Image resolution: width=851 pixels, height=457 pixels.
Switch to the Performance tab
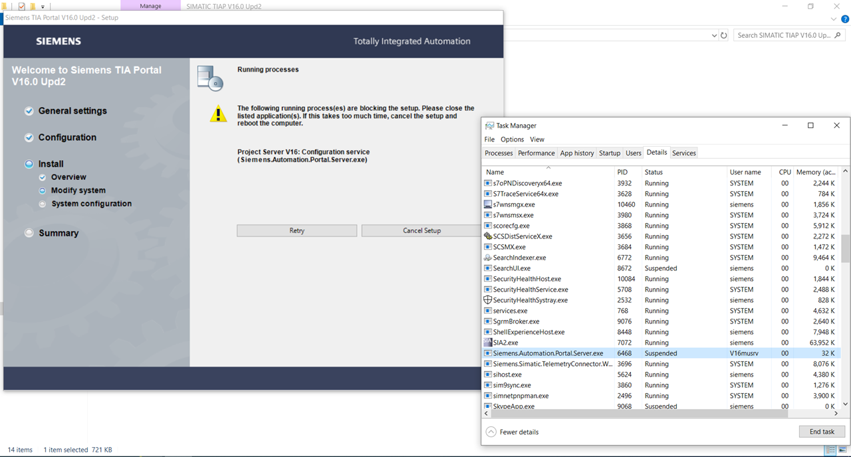click(x=536, y=153)
